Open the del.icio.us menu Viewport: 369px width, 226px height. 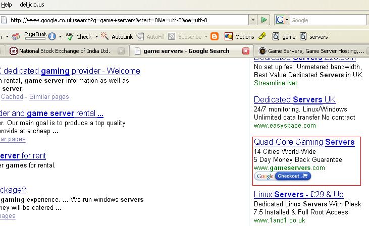coord(32,5)
